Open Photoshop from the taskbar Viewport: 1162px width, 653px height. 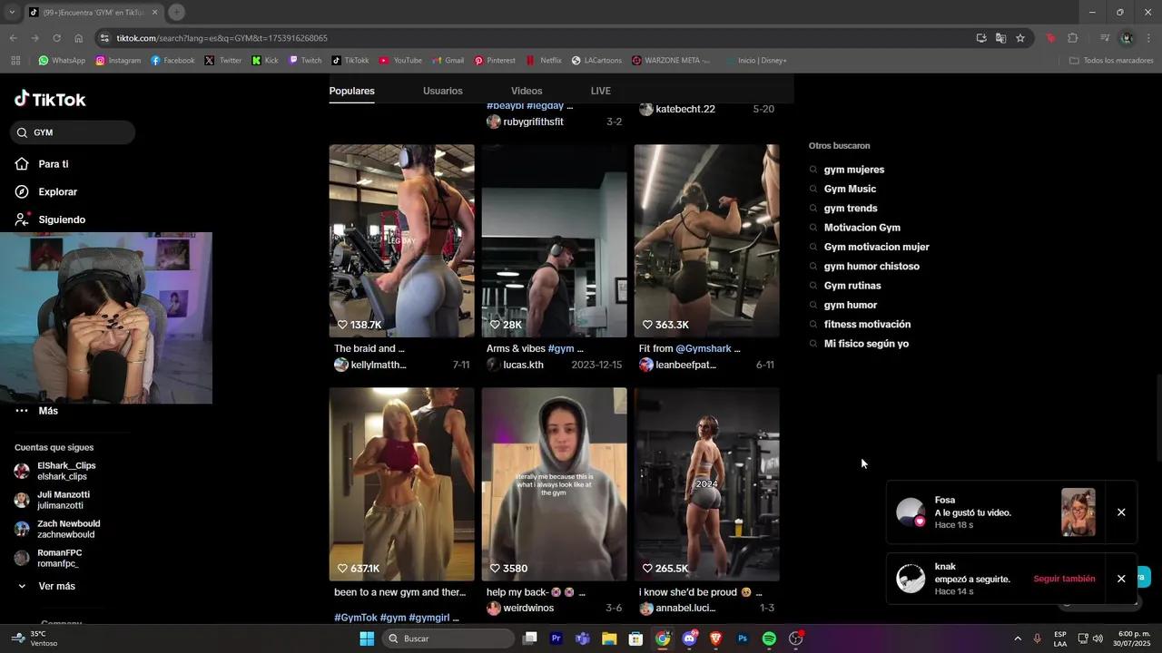(743, 638)
